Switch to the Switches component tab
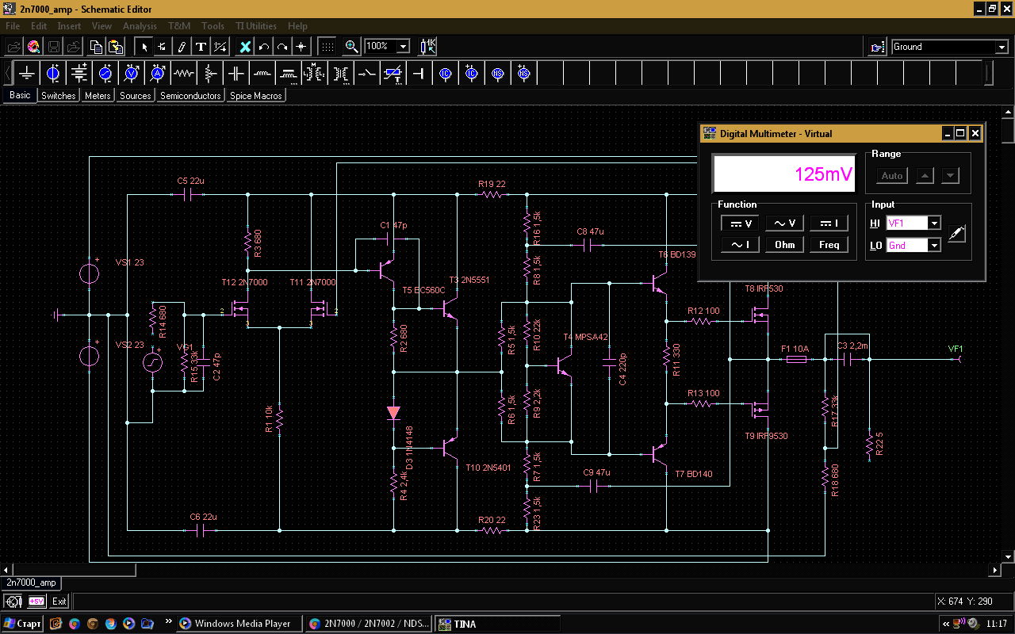Image resolution: width=1015 pixels, height=634 pixels. [x=59, y=96]
